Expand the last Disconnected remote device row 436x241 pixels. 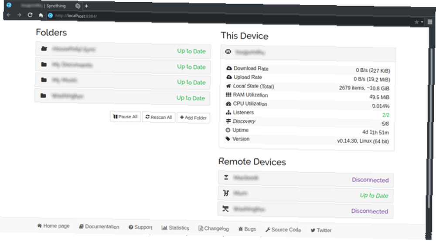coord(305,210)
